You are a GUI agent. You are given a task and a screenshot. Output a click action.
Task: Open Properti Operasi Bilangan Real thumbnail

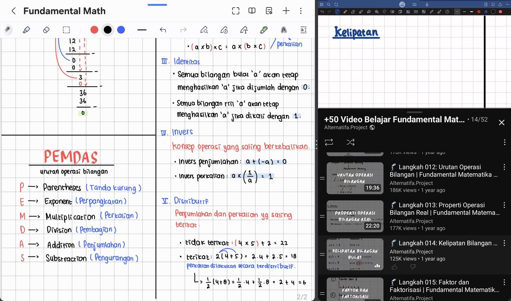click(x=355, y=216)
